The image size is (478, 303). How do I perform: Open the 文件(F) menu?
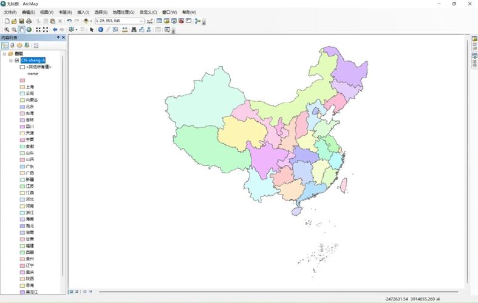[10, 12]
